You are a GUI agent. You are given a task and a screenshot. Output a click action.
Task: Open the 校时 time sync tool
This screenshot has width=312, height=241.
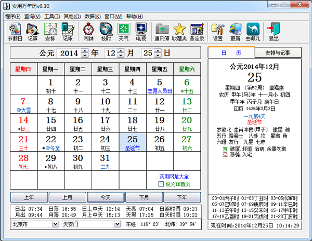106,32
